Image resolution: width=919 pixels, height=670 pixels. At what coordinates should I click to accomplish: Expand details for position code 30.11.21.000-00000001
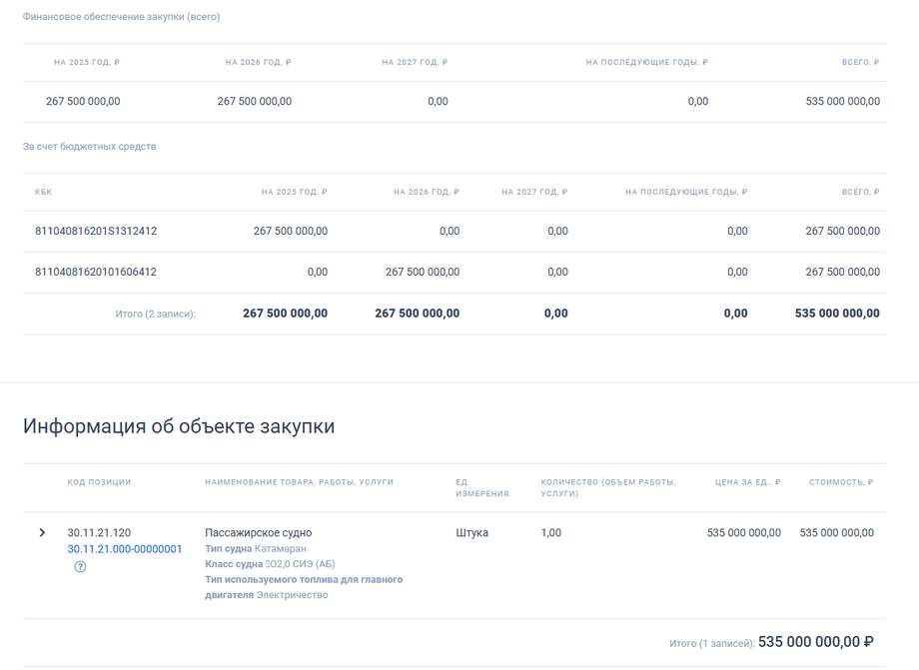[44, 531]
